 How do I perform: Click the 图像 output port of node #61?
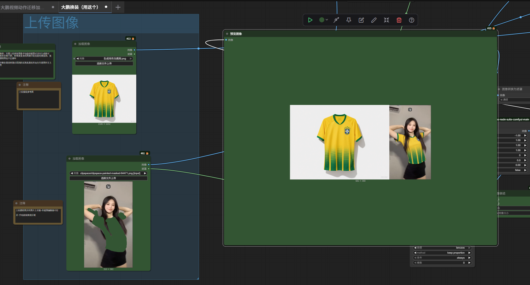(x=149, y=165)
